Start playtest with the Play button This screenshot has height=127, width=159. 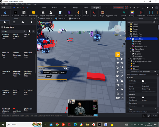click(14, 8)
